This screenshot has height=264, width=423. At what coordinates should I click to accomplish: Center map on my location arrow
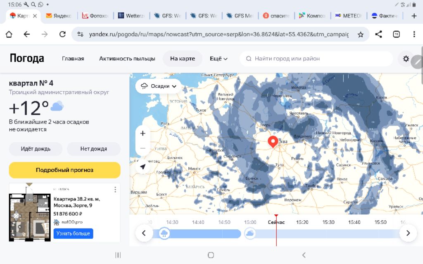click(143, 166)
